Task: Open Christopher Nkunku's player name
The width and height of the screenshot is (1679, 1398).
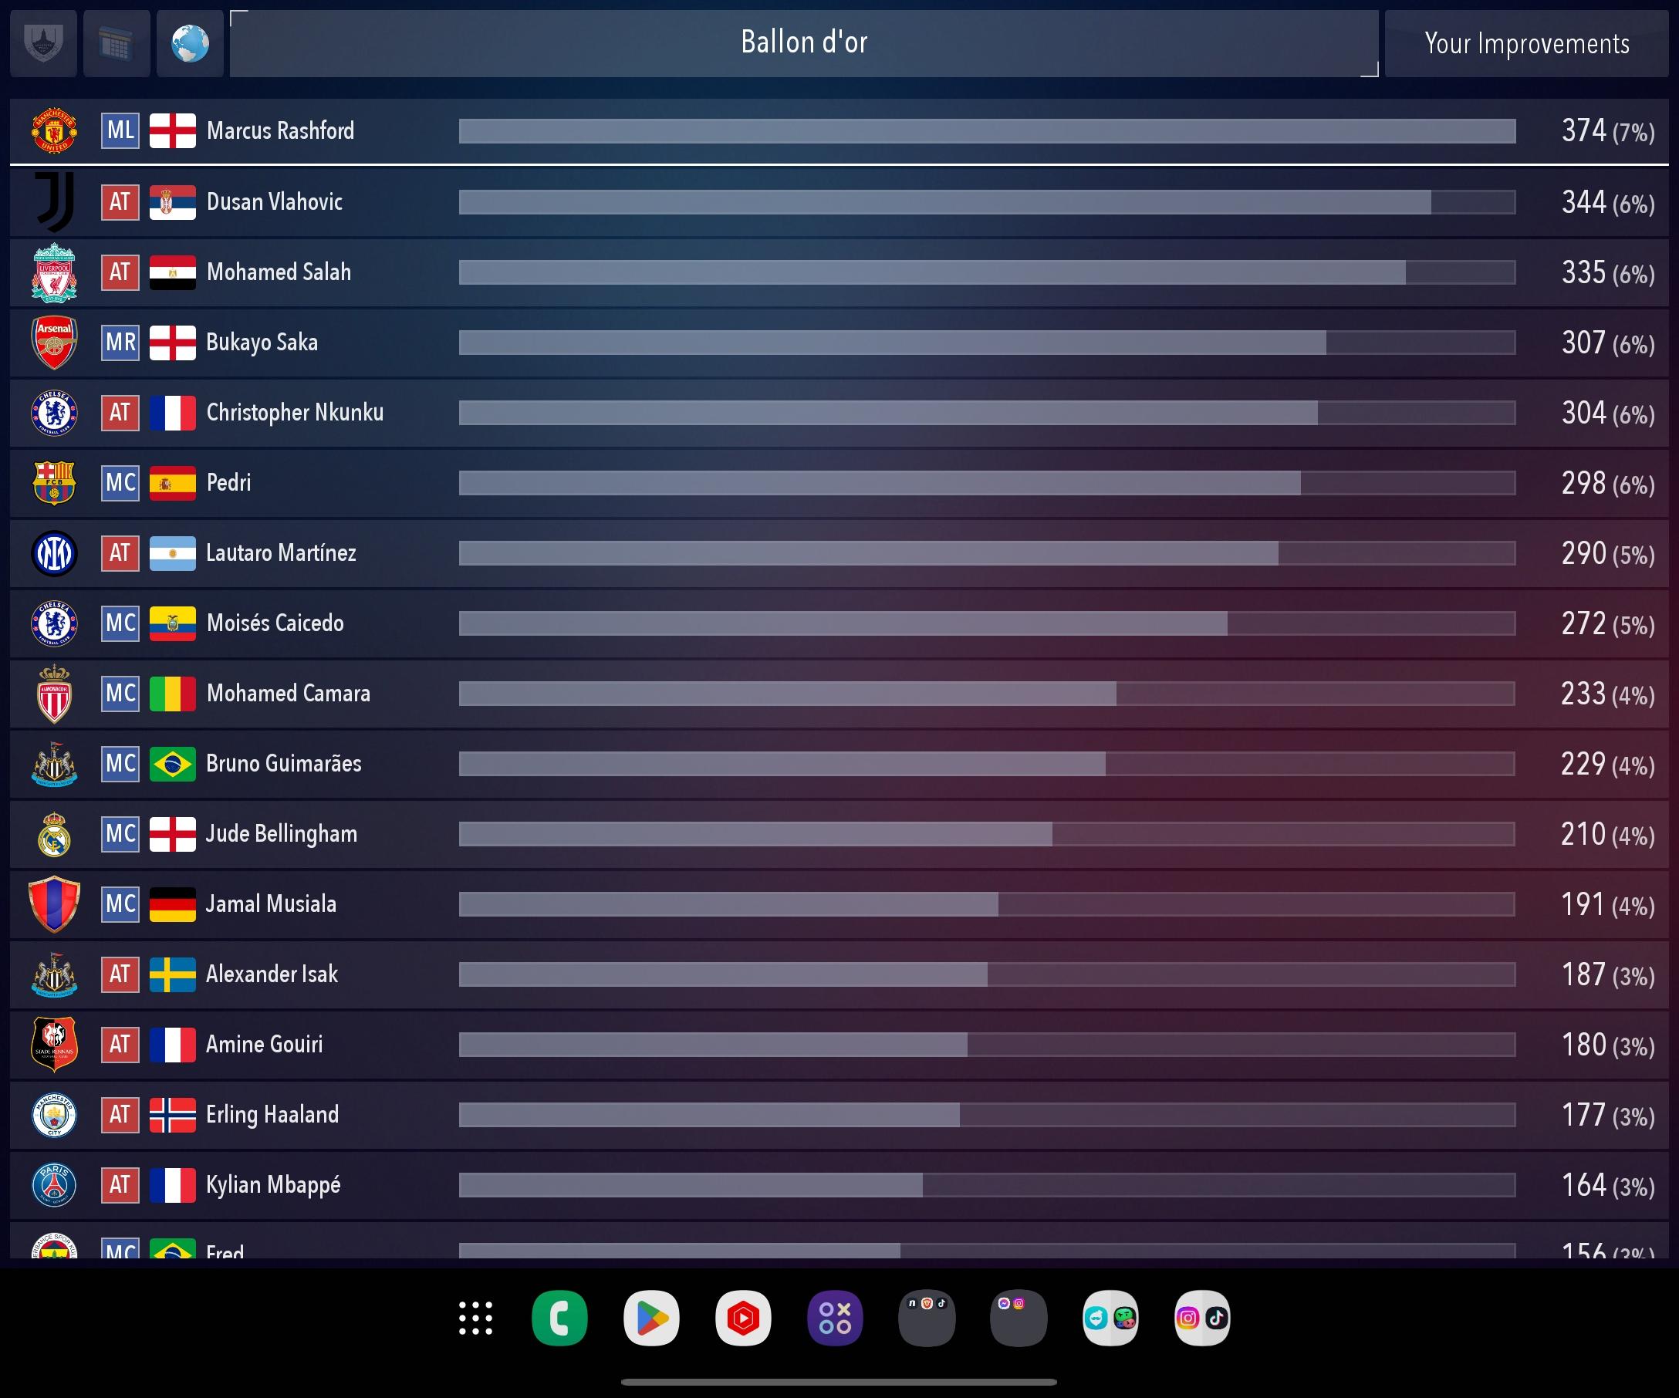Action: [295, 413]
